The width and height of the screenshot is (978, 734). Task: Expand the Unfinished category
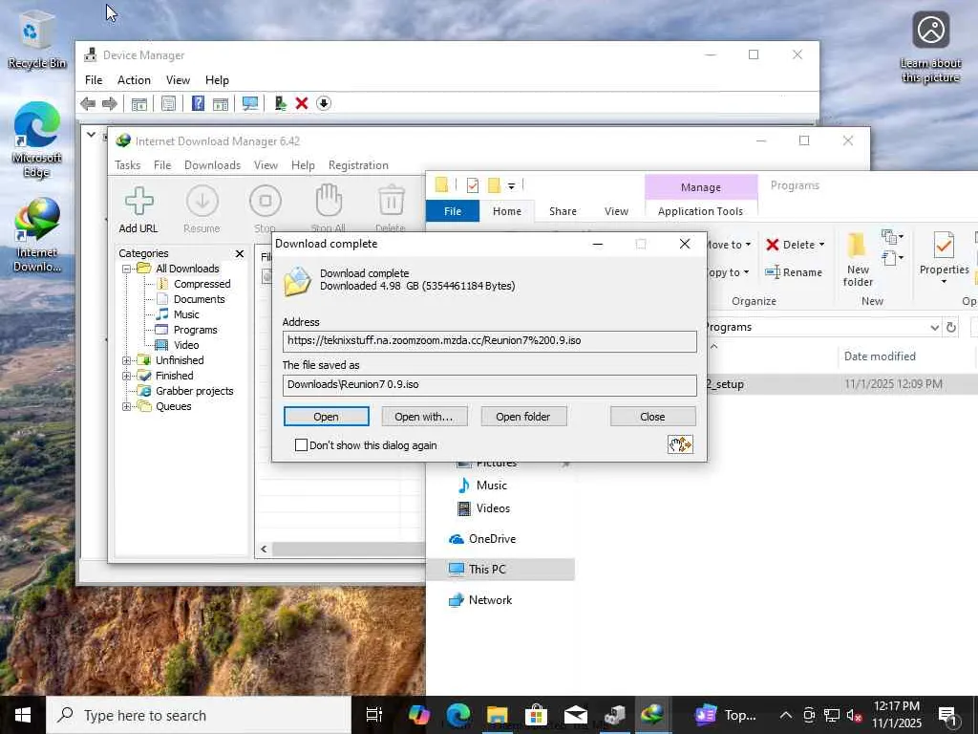point(127,360)
